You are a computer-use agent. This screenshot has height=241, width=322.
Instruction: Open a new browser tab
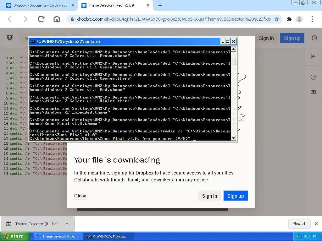[160, 6]
